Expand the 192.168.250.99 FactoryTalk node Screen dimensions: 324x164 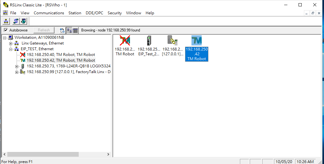tap(17, 72)
